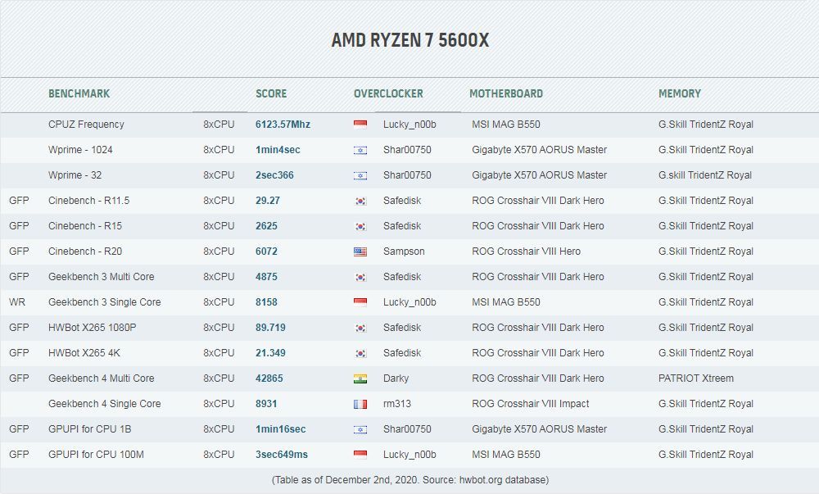
Task: Click ROG Crosshair VIII Hero motherboard cell
Action: 526,252
